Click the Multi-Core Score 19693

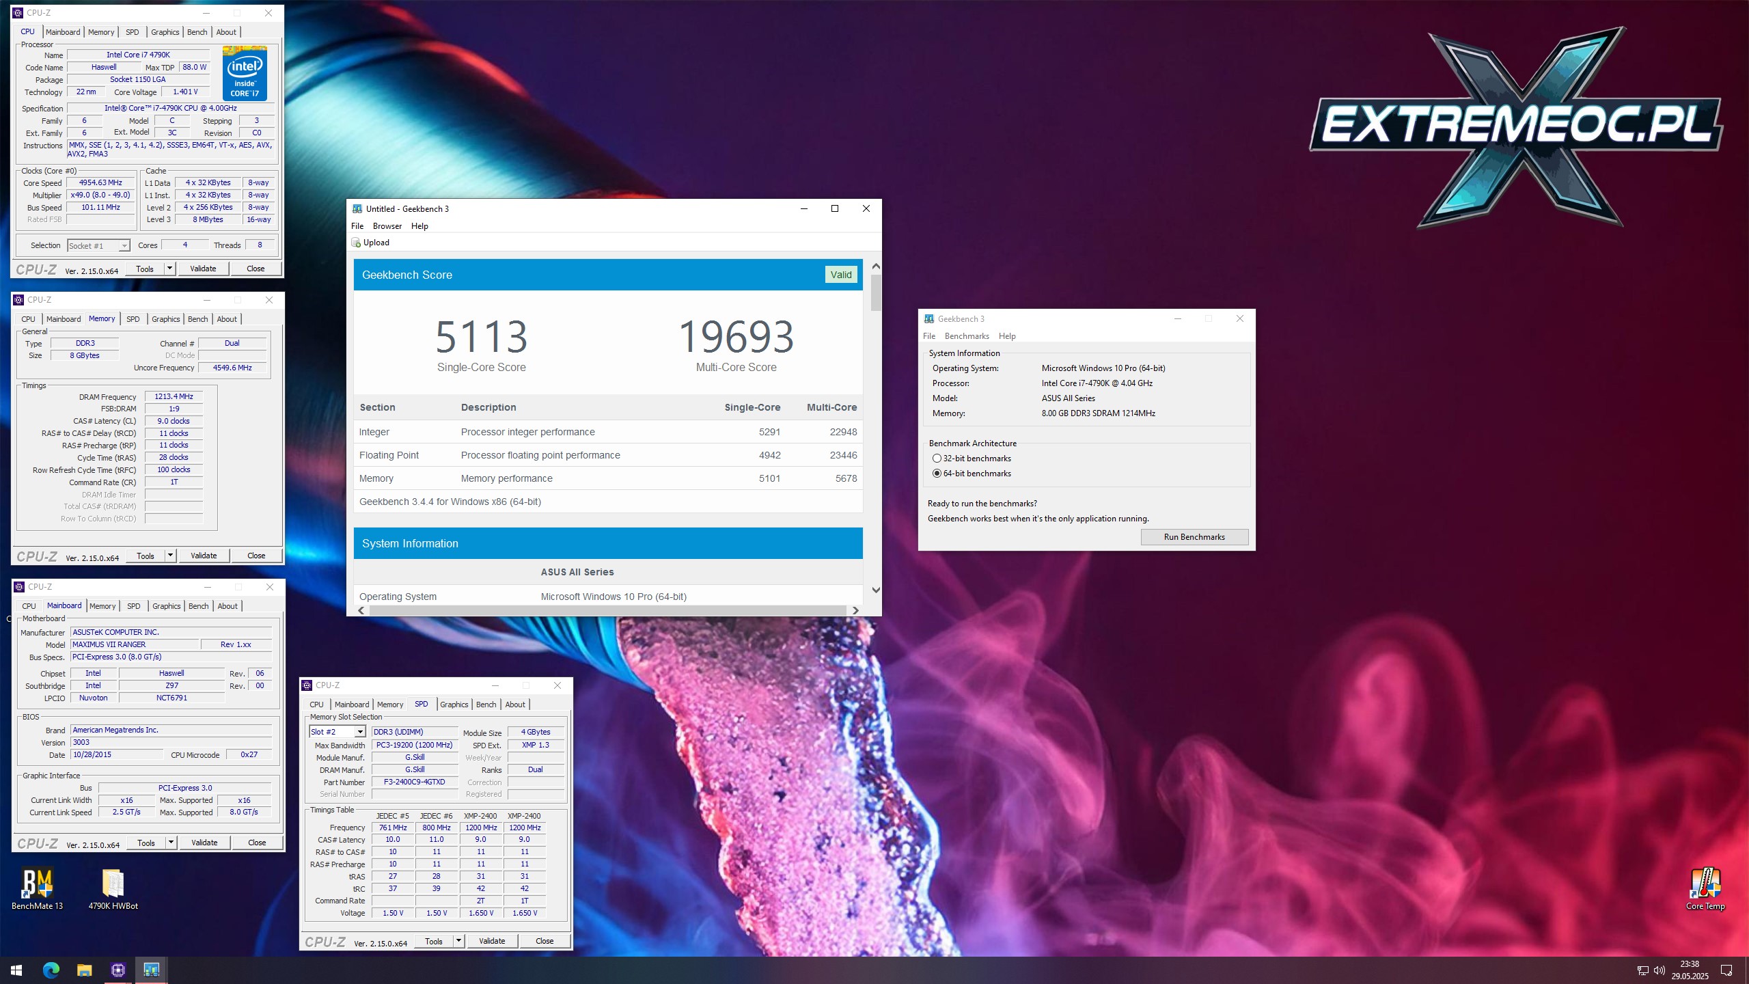[736, 337]
